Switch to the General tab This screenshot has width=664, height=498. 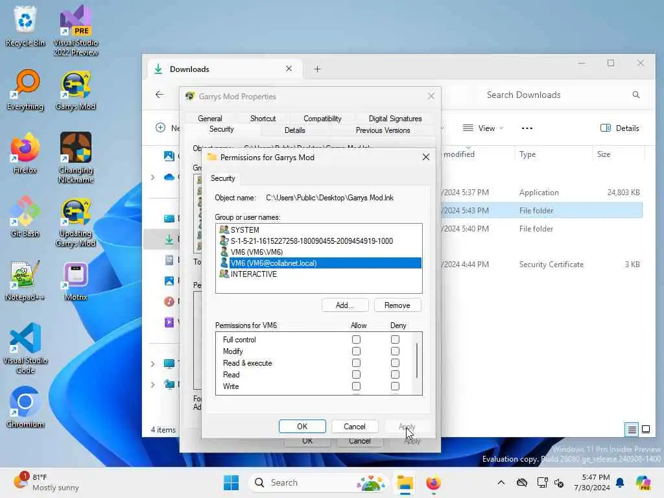(210, 119)
